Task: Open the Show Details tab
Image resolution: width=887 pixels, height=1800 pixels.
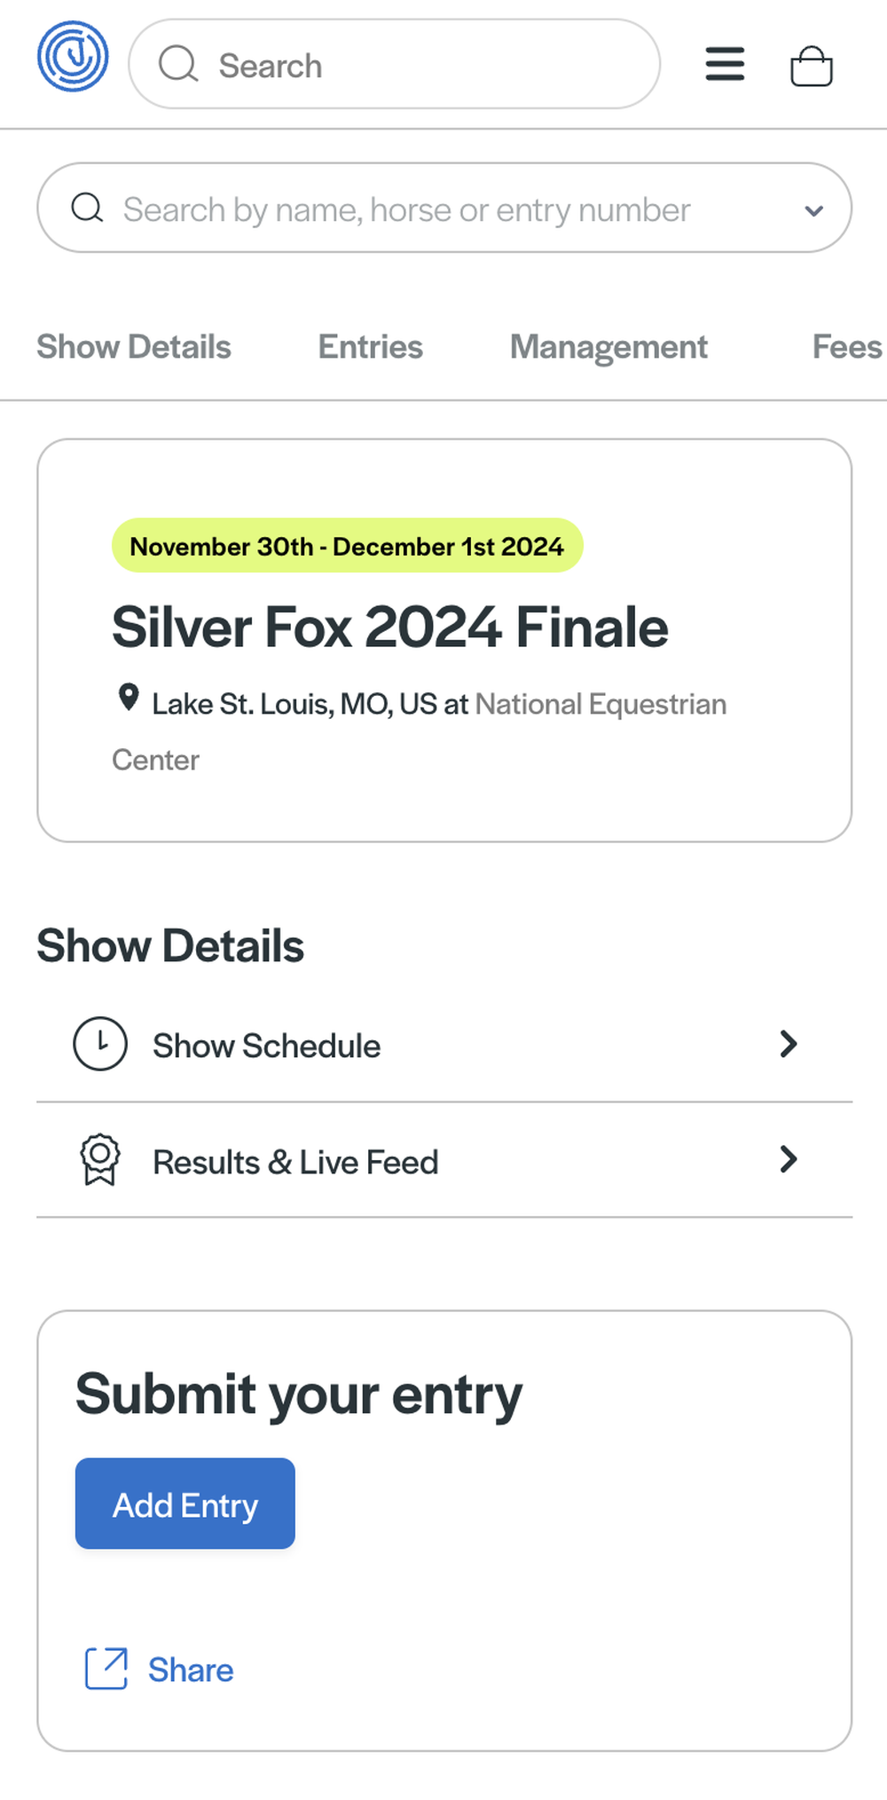Action: coord(134,347)
